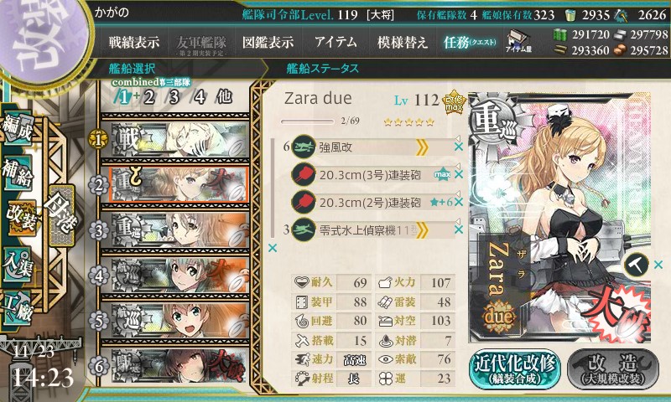Open the アイテム屋 item shop icon
Image resolution: width=671 pixels, height=402 pixels.
click(518, 42)
